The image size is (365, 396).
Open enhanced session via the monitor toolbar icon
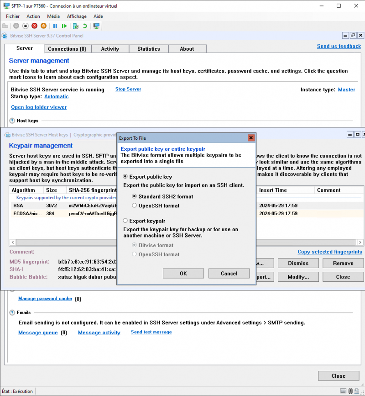pos(96,26)
